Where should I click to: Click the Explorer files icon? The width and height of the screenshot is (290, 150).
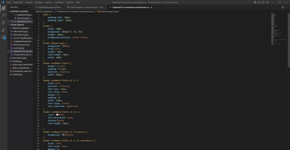click(x=4, y=8)
